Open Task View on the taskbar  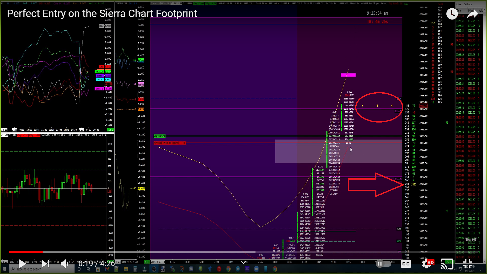click(x=88, y=269)
